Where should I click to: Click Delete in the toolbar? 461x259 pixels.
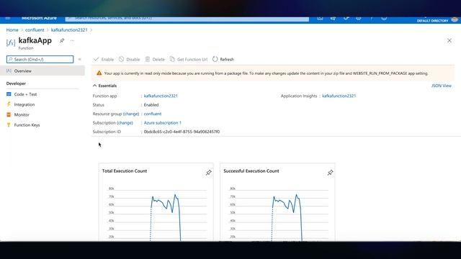(x=155, y=59)
